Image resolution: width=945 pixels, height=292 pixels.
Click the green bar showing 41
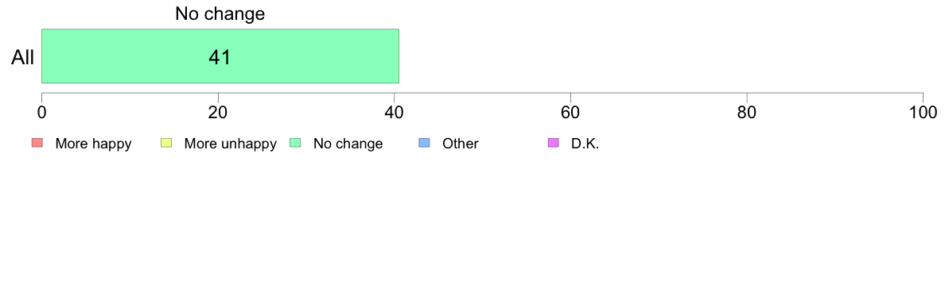(220, 56)
